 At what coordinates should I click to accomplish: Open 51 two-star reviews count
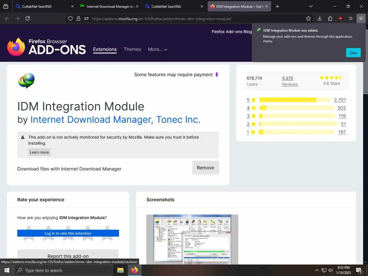[343, 124]
